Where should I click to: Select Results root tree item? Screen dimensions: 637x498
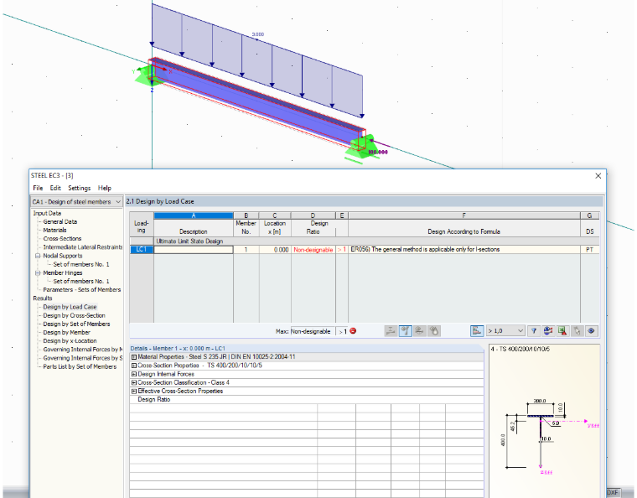pos(43,298)
